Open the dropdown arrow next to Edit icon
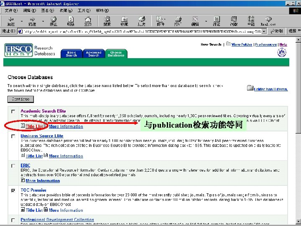301x226 pixels. [206, 21]
